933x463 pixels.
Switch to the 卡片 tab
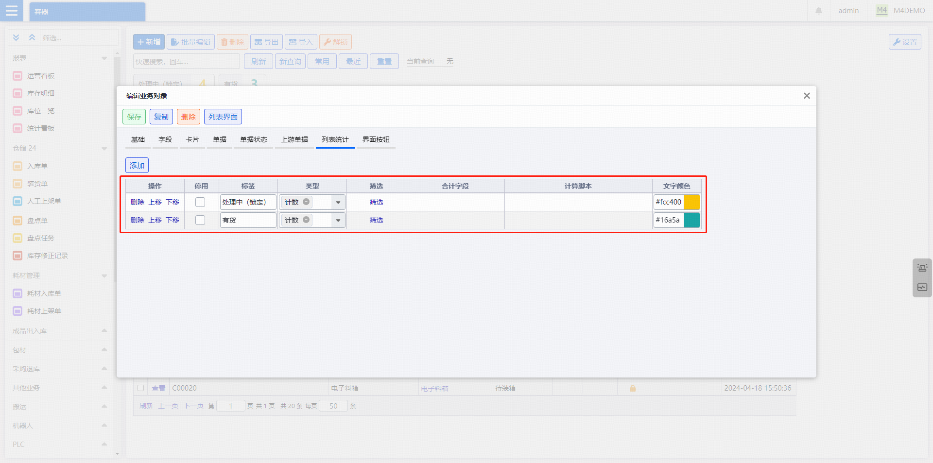point(192,139)
